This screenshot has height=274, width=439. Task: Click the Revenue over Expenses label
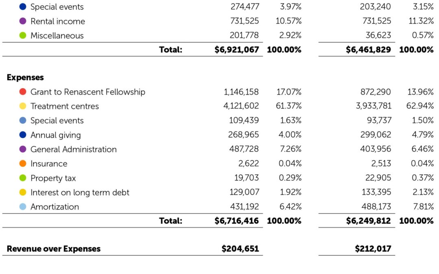coord(53,249)
